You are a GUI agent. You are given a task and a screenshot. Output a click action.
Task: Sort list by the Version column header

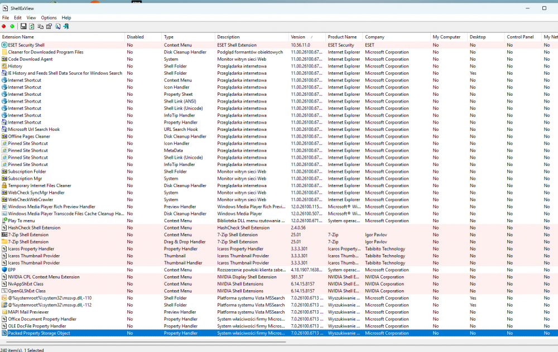pyautogui.click(x=298, y=37)
